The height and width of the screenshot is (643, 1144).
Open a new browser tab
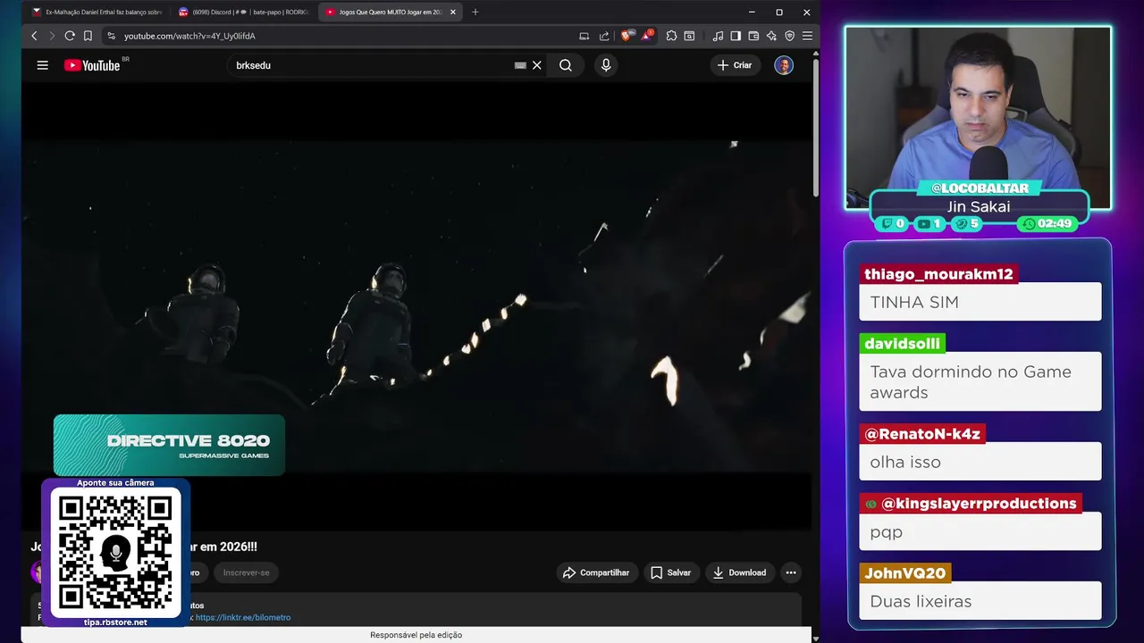click(475, 13)
